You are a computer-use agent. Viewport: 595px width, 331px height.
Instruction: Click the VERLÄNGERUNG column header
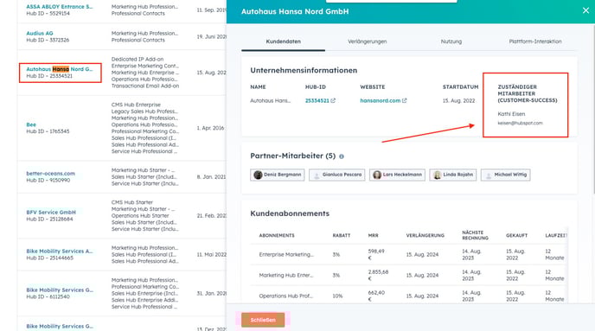tap(425, 235)
